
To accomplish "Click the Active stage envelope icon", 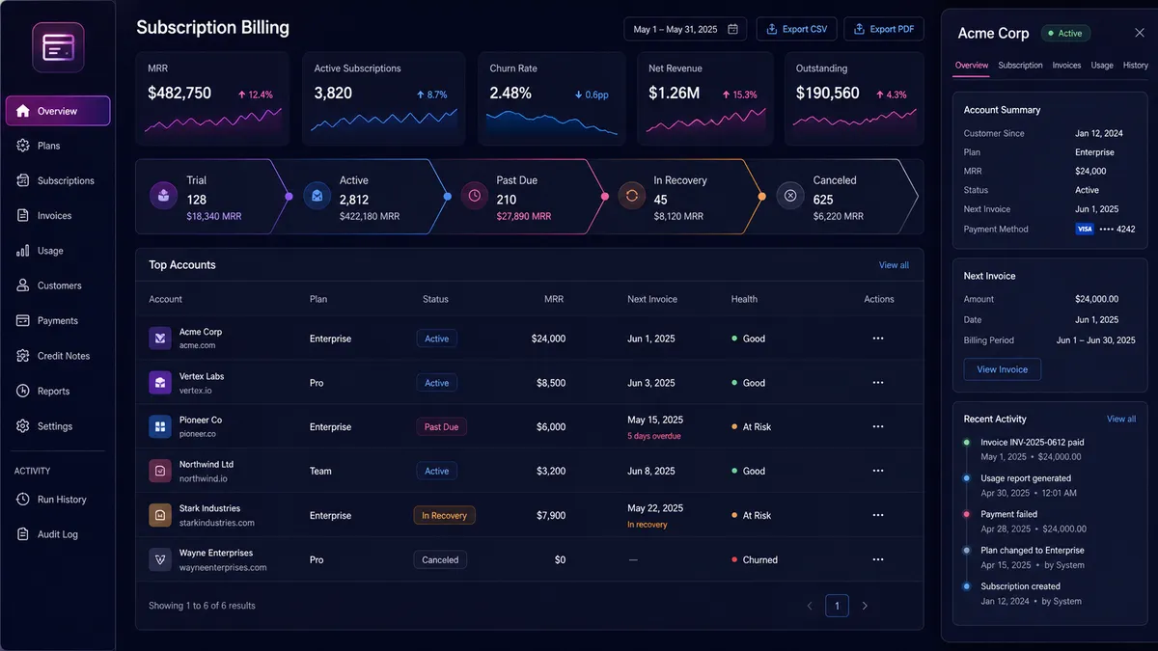I will (317, 196).
